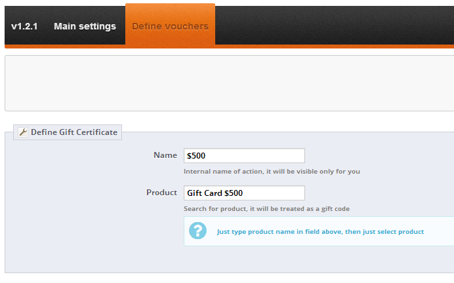Click the empty gray panel above the form

(230, 83)
